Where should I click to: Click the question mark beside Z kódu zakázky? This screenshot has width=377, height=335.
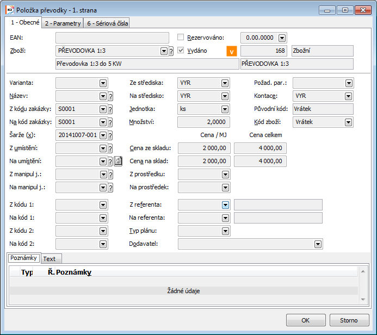110,109
